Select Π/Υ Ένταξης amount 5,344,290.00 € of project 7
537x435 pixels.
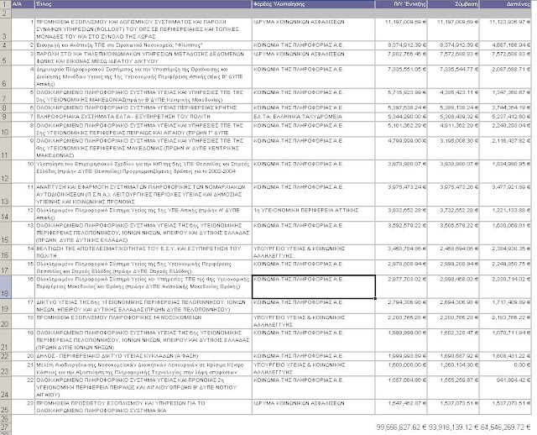pyautogui.click(x=401, y=117)
